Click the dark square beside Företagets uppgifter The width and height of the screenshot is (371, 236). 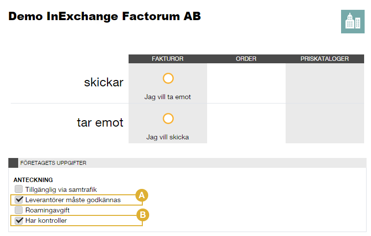(13, 163)
